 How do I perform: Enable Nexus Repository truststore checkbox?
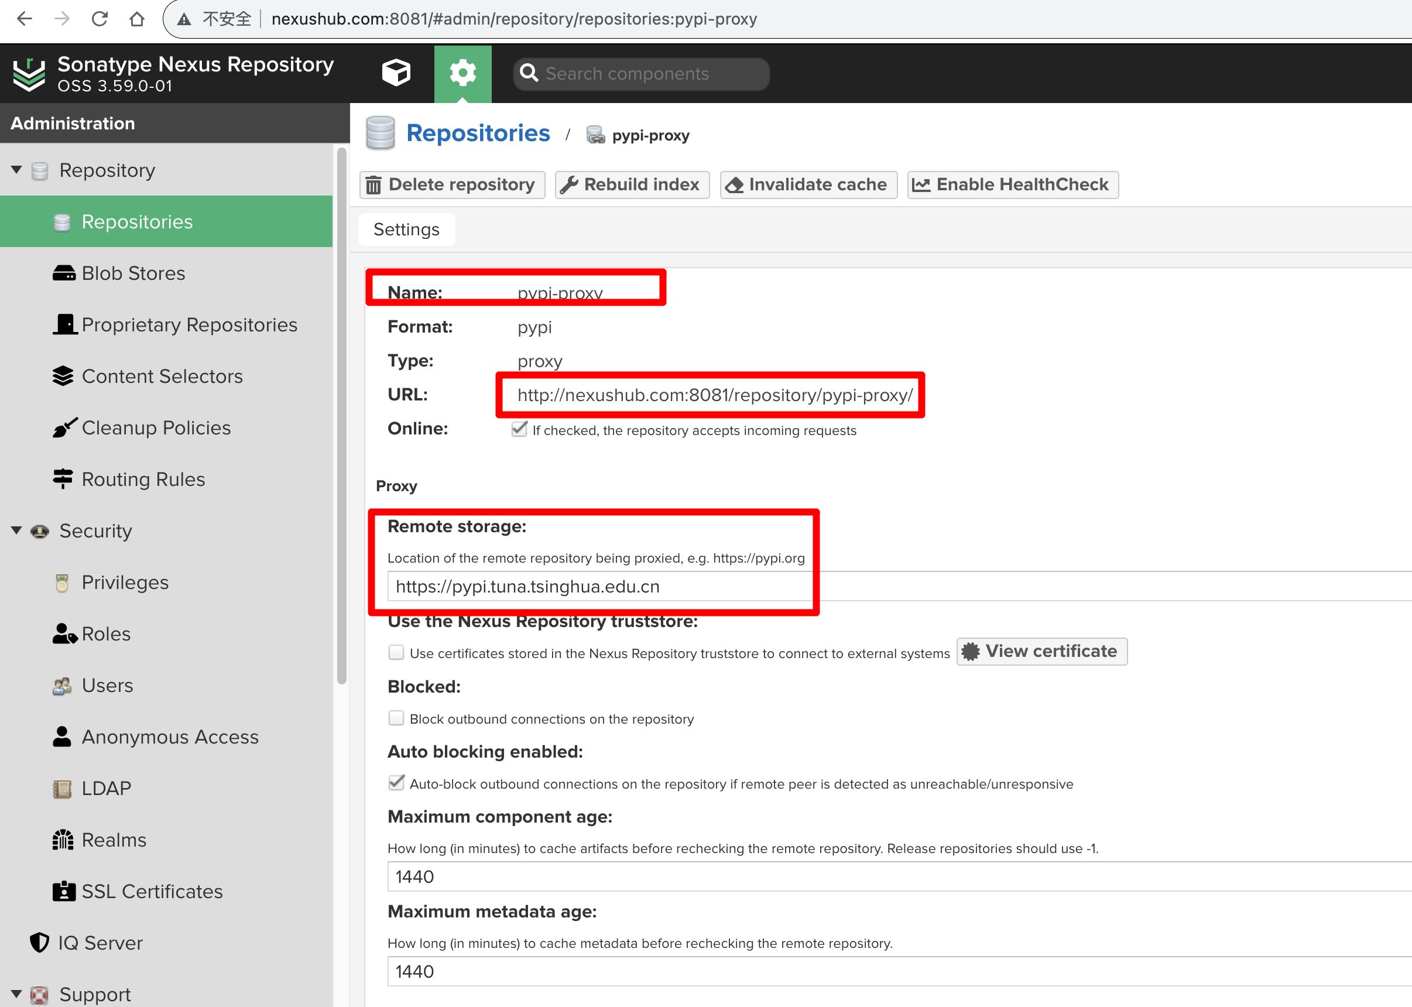[x=396, y=652]
